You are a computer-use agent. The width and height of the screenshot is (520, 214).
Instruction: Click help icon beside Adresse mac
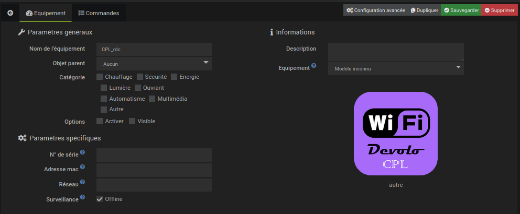(x=83, y=168)
